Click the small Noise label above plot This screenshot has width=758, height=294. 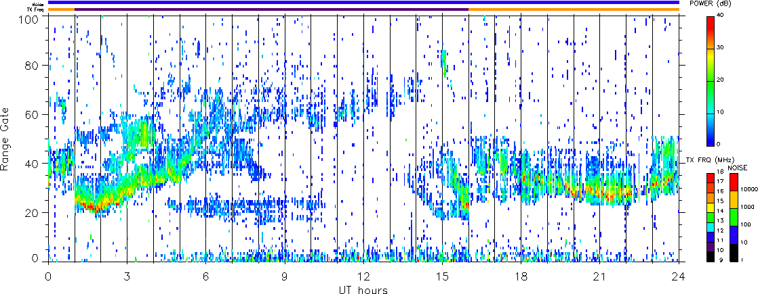pyautogui.click(x=37, y=3)
